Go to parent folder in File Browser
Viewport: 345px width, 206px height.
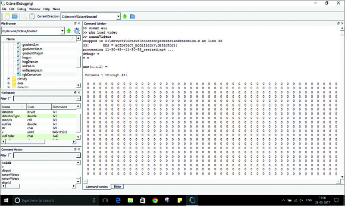point(69,31)
